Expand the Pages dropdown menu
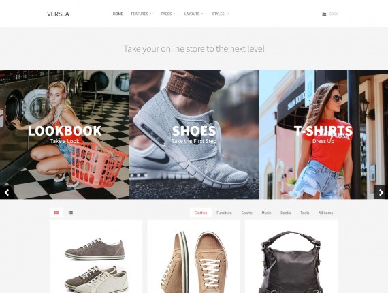The width and height of the screenshot is (388, 293). [169, 14]
